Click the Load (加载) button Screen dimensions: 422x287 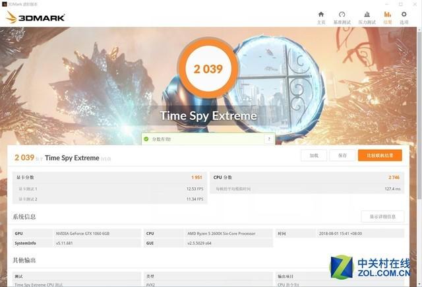(x=314, y=155)
